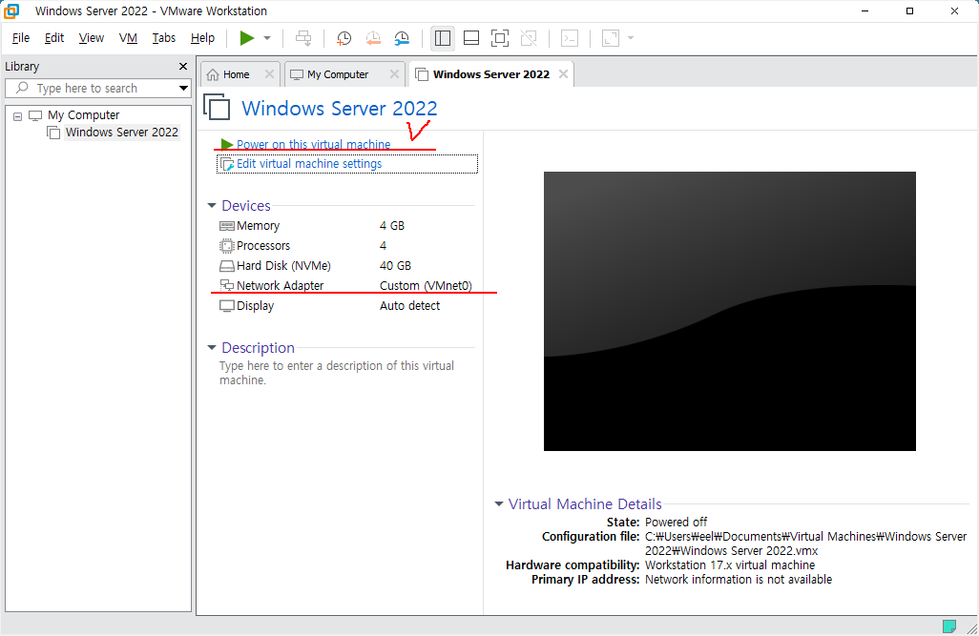Click the Unity mode toolbar icon
Viewport: 979px width, 636px height.
[529, 38]
